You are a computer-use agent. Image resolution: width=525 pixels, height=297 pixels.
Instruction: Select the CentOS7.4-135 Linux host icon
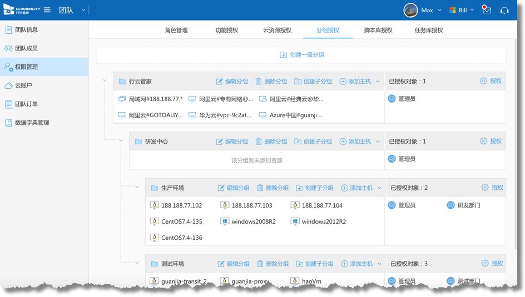pyautogui.click(x=155, y=222)
